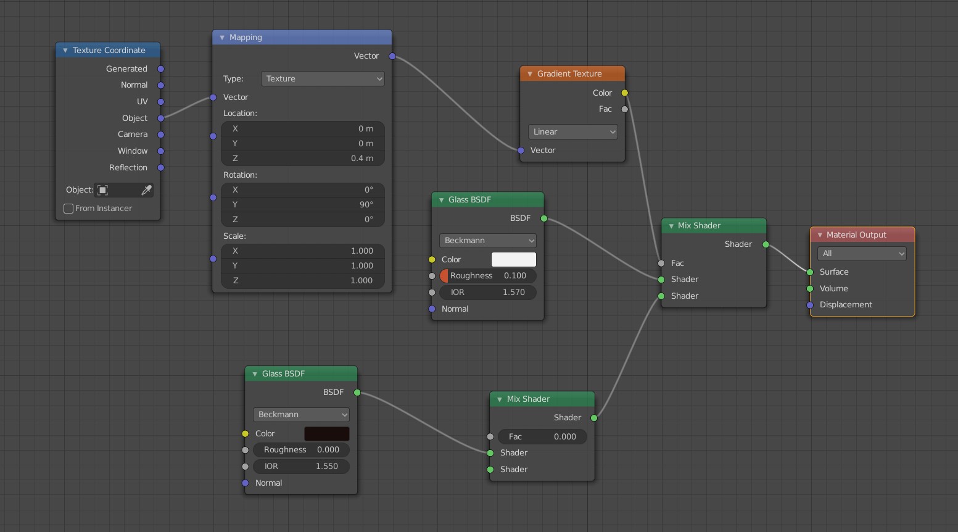The height and width of the screenshot is (532, 958).
Task: Click Shader output socket of the Fac 0.000 Mix Shader
Action: tap(594, 418)
